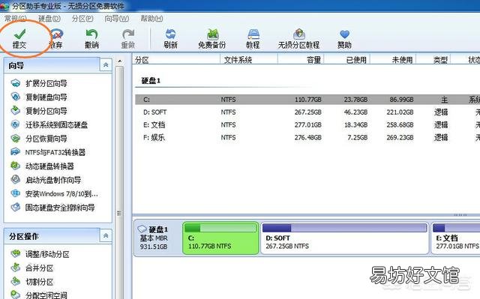Open the 分区 menu

click(82, 19)
